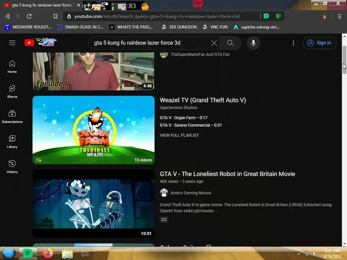This screenshot has height=260, width=347.
Task: Open captcha solving sim... bookmark
Action: coord(257,27)
